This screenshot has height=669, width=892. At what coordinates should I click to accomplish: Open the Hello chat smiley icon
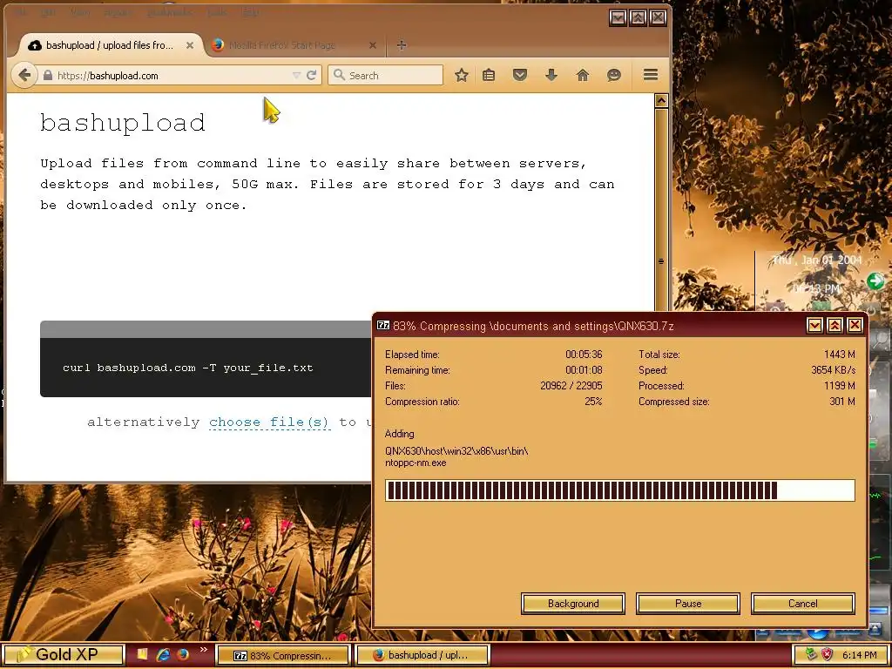[x=614, y=75]
